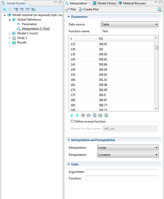Click the Function name input field
The height and width of the screenshot is (199, 164).
(130, 31)
